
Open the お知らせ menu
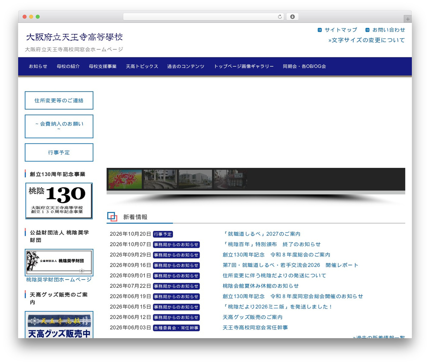[38, 66]
